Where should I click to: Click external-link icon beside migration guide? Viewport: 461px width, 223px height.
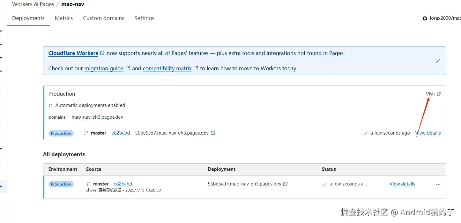[128, 68]
